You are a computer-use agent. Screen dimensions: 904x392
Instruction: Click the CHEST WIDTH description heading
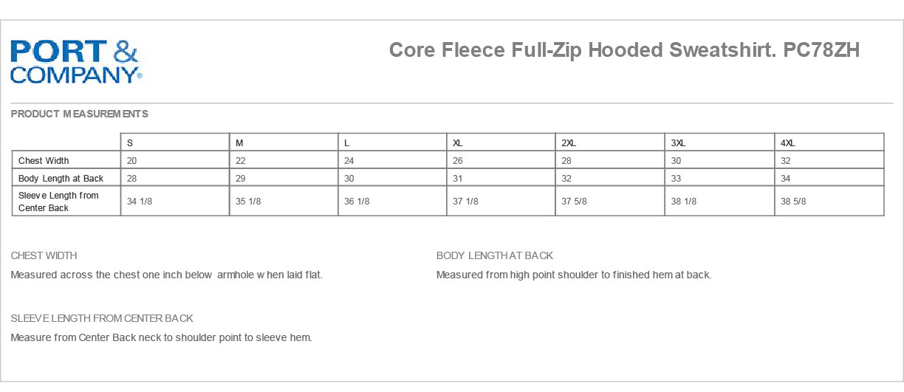point(44,255)
